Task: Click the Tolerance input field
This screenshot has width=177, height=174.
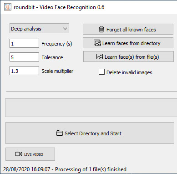Action: tap(24, 57)
